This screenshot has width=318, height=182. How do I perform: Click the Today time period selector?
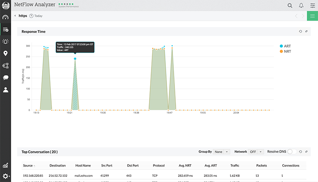(x=36, y=16)
